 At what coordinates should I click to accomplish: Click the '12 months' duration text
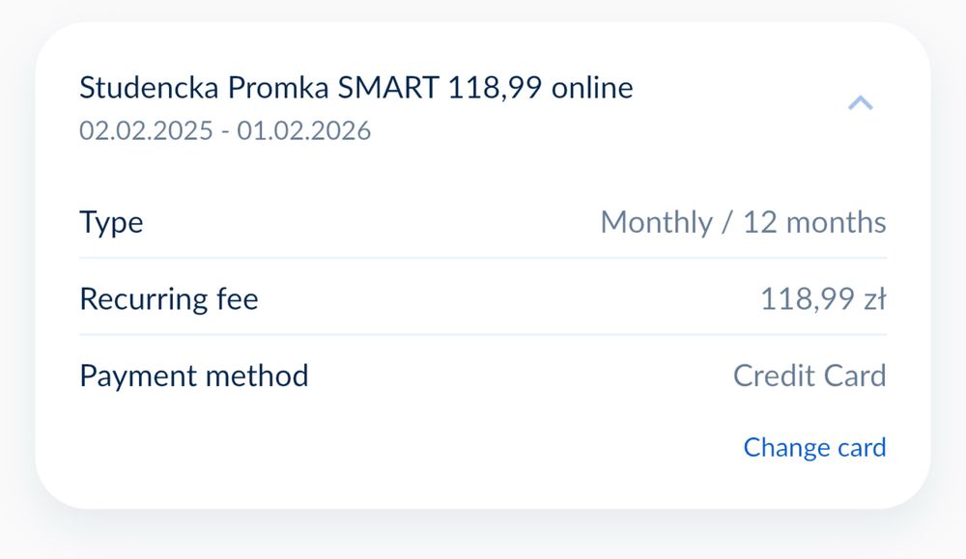click(x=814, y=222)
